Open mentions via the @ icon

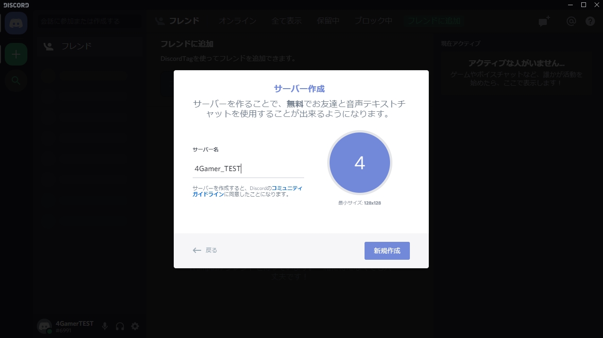(x=571, y=21)
